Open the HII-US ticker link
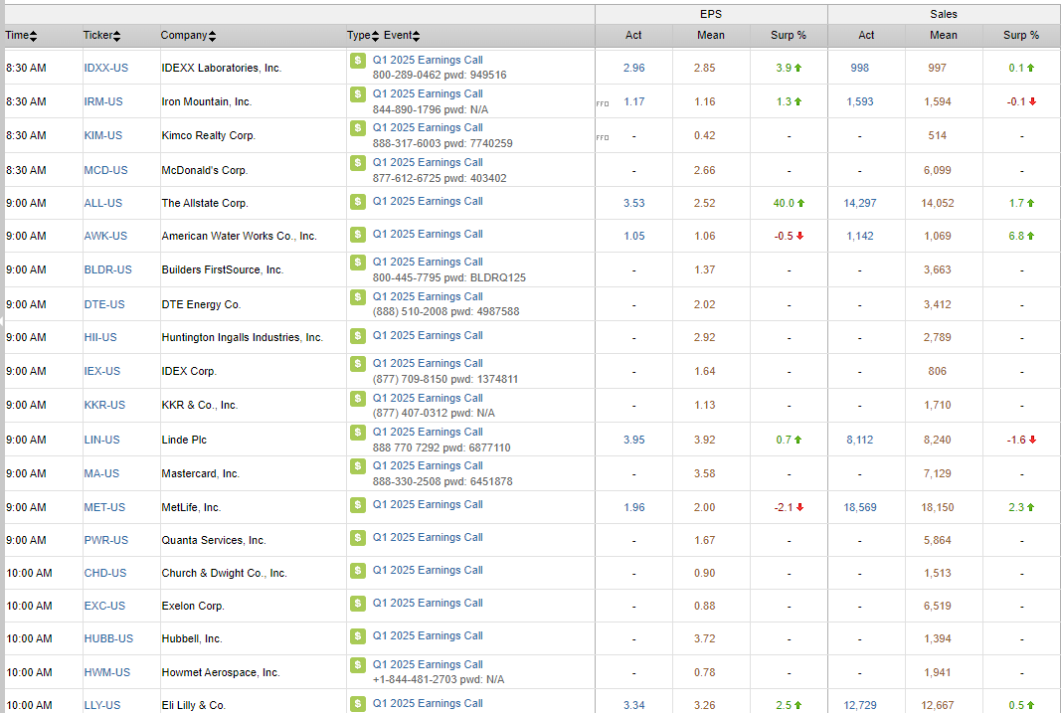This screenshot has width=1061, height=713. [100, 337]
